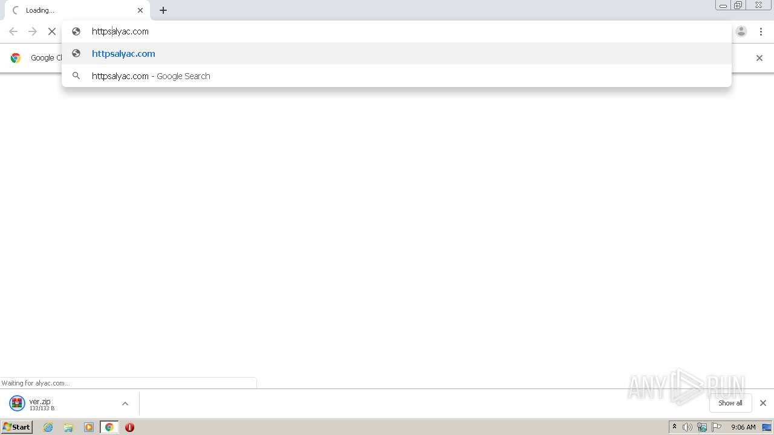Open a new tab

(x=163, y=10)
